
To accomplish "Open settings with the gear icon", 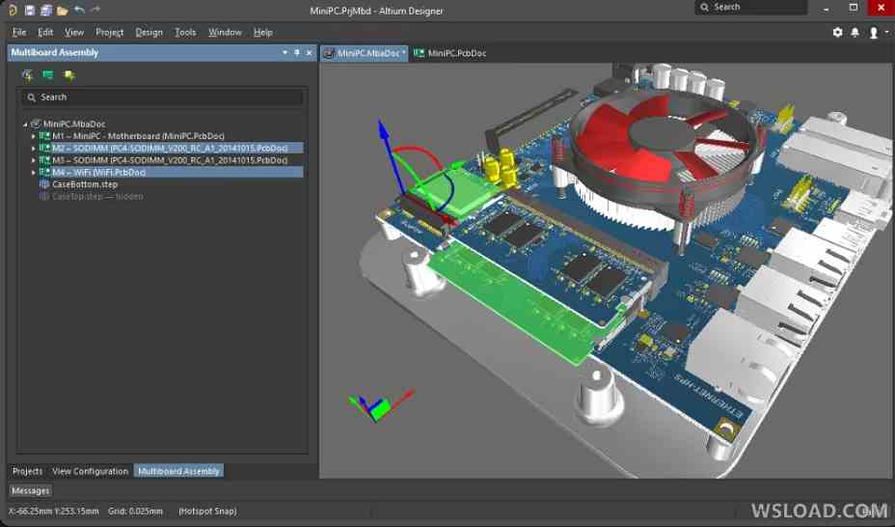I will (837, 33).
